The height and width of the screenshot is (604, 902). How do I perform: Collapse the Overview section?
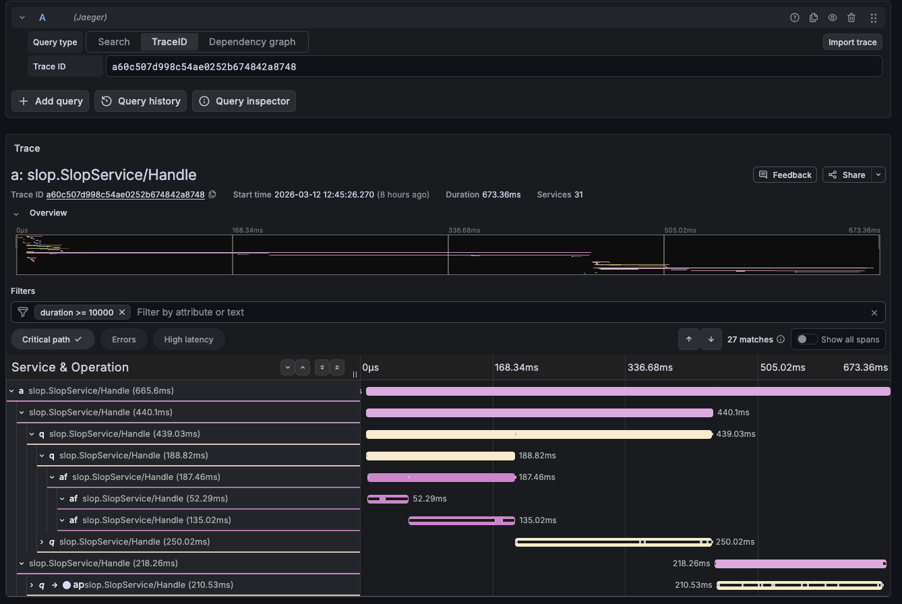pyautogui.click(x=16, y=213)
